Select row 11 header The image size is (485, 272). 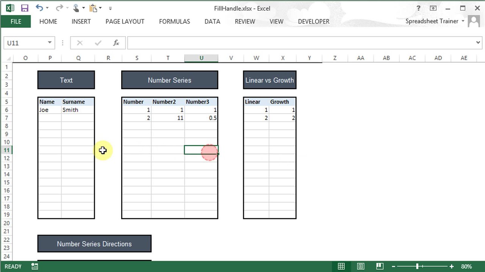point(6,150)
